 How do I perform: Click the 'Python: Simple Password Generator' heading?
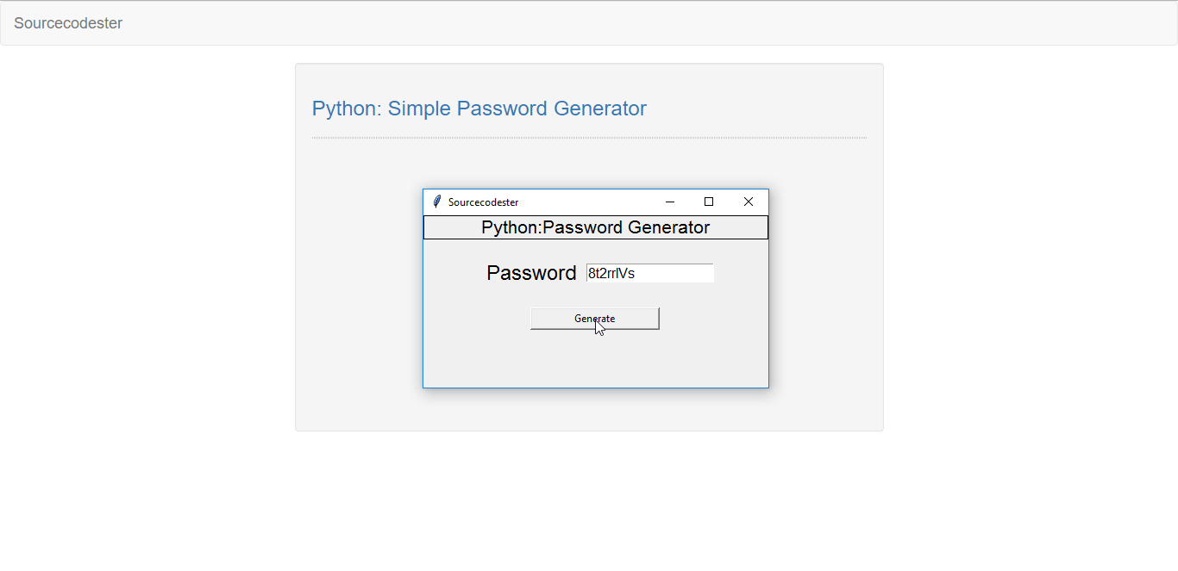point(479,109)
